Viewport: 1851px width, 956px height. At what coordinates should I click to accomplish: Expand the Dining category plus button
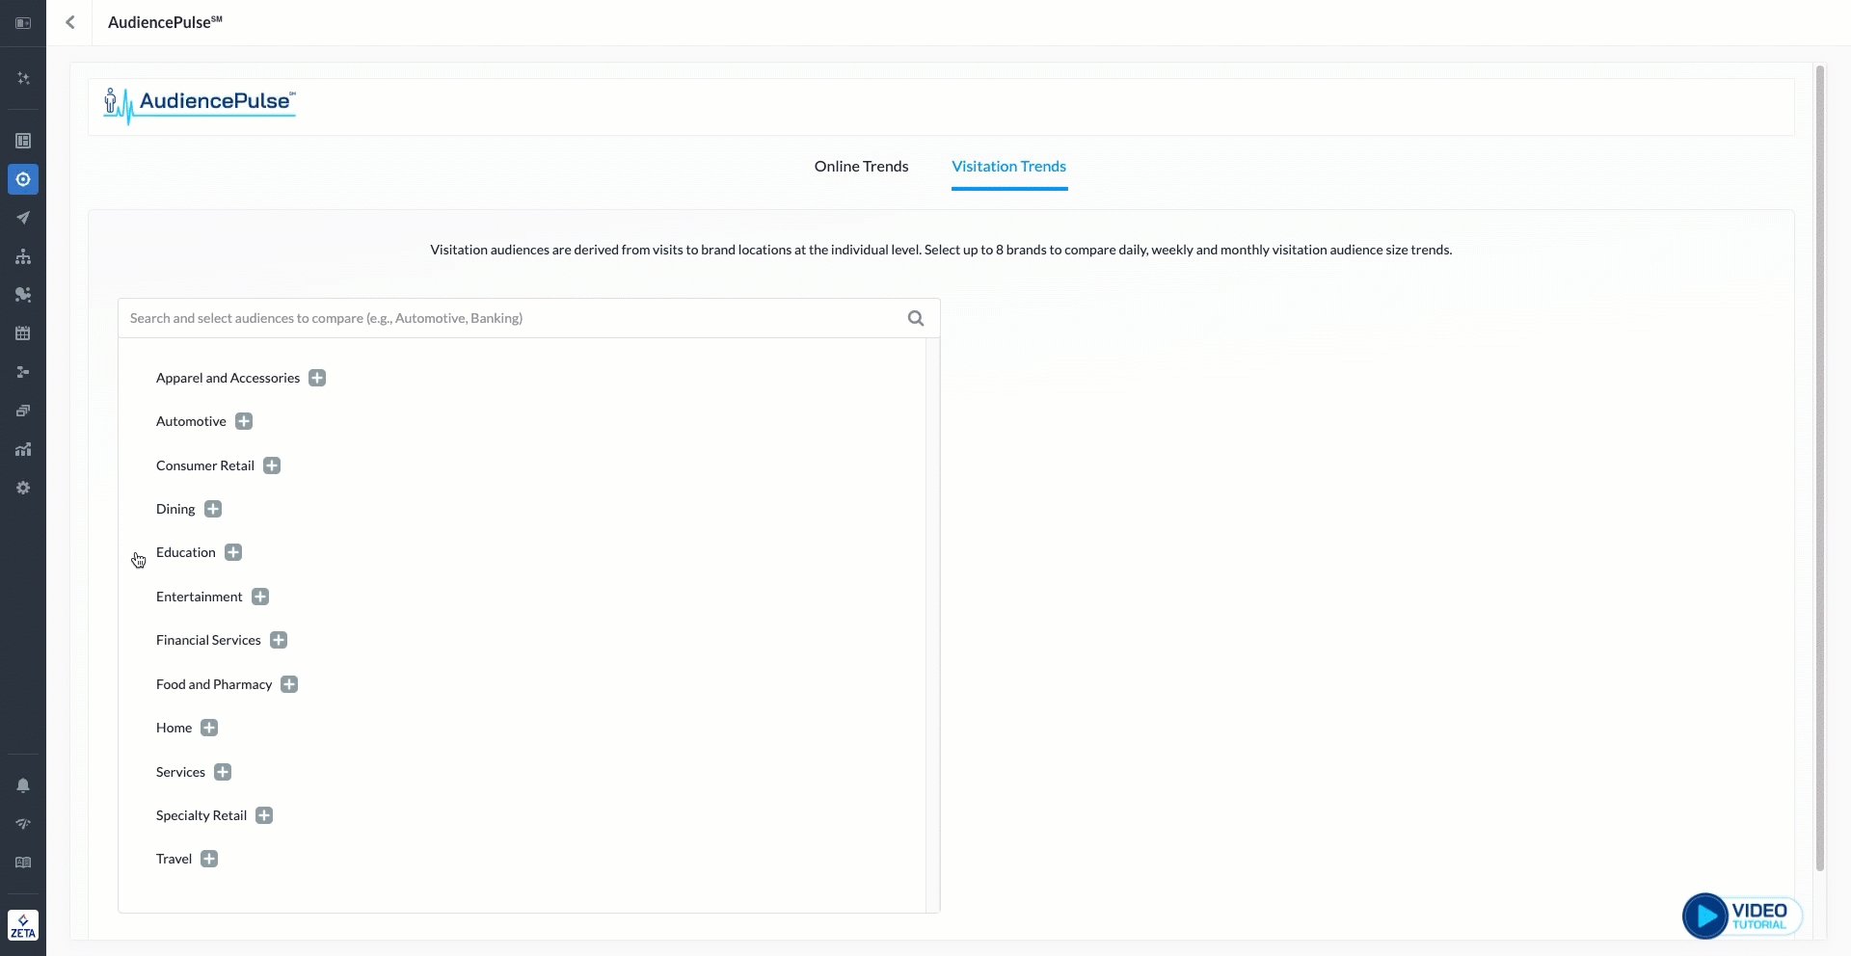coord(213,509)
